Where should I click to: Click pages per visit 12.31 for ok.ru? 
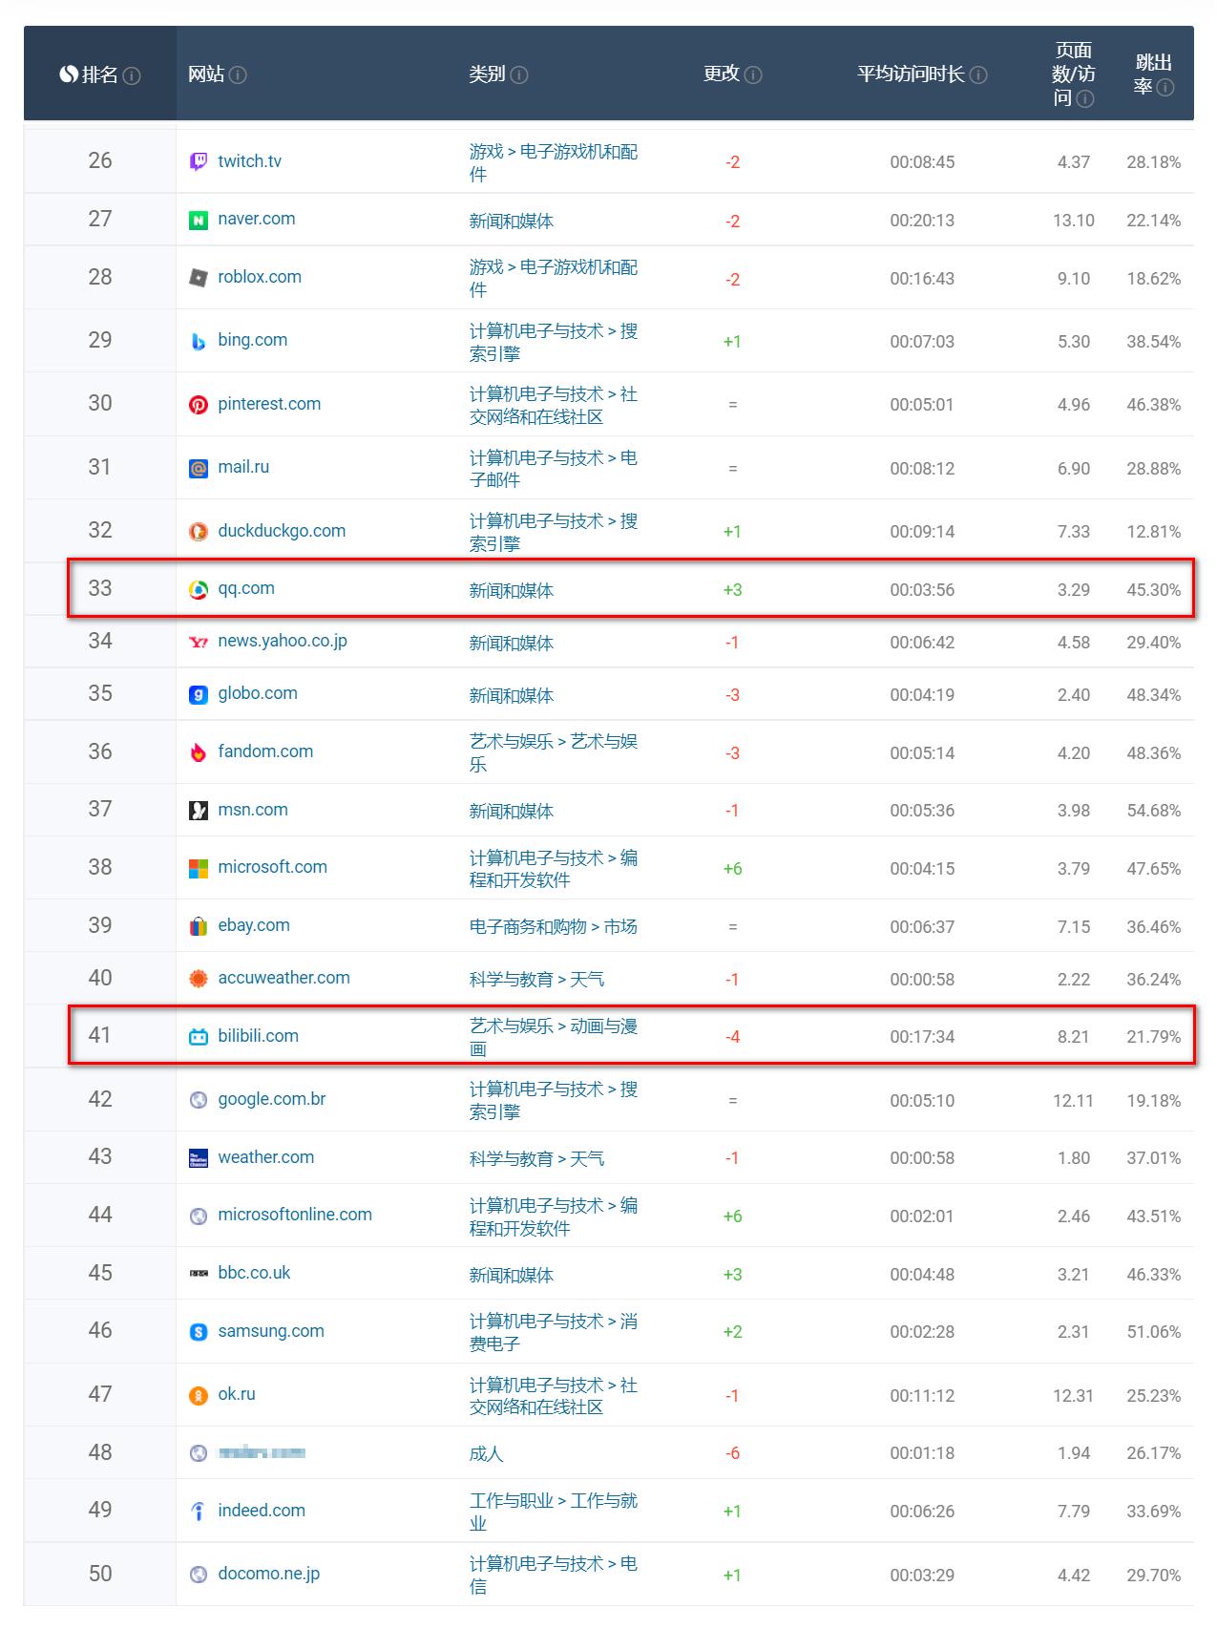[1073, 1396]
